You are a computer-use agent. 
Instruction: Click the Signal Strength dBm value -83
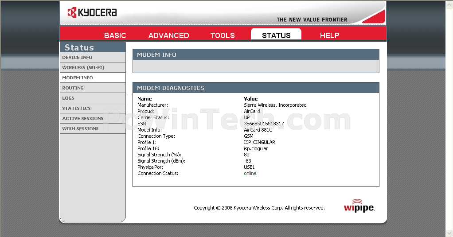pyautogui.click(x=247, y=161)
